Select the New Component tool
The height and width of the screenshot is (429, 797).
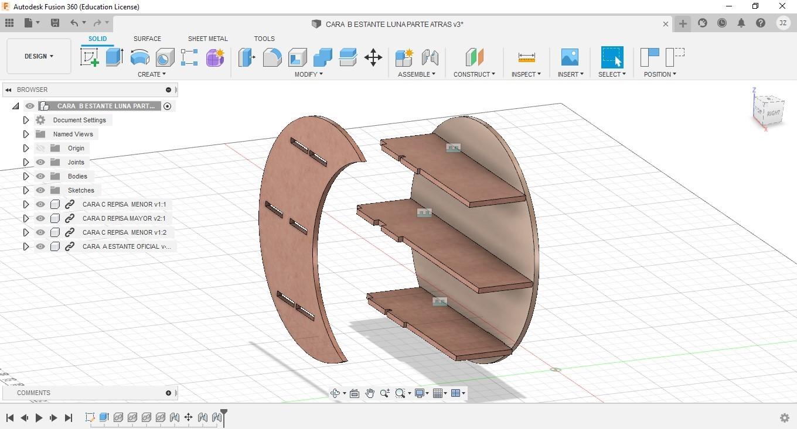pos(404,57)
